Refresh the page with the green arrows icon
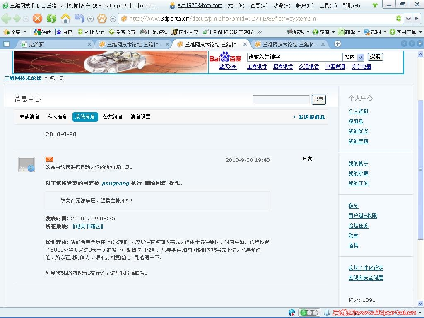 51,19
